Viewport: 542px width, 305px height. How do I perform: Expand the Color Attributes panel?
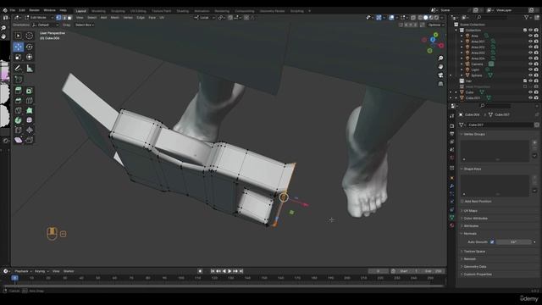[x=476, y=219]
